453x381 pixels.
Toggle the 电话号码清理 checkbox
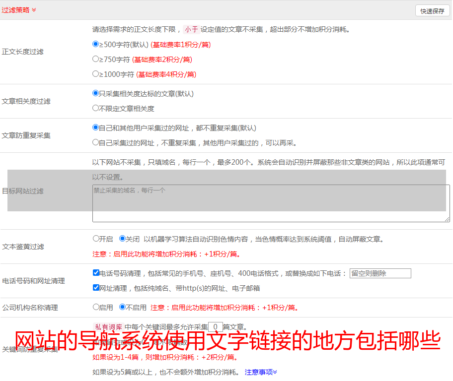pos(96,273)
